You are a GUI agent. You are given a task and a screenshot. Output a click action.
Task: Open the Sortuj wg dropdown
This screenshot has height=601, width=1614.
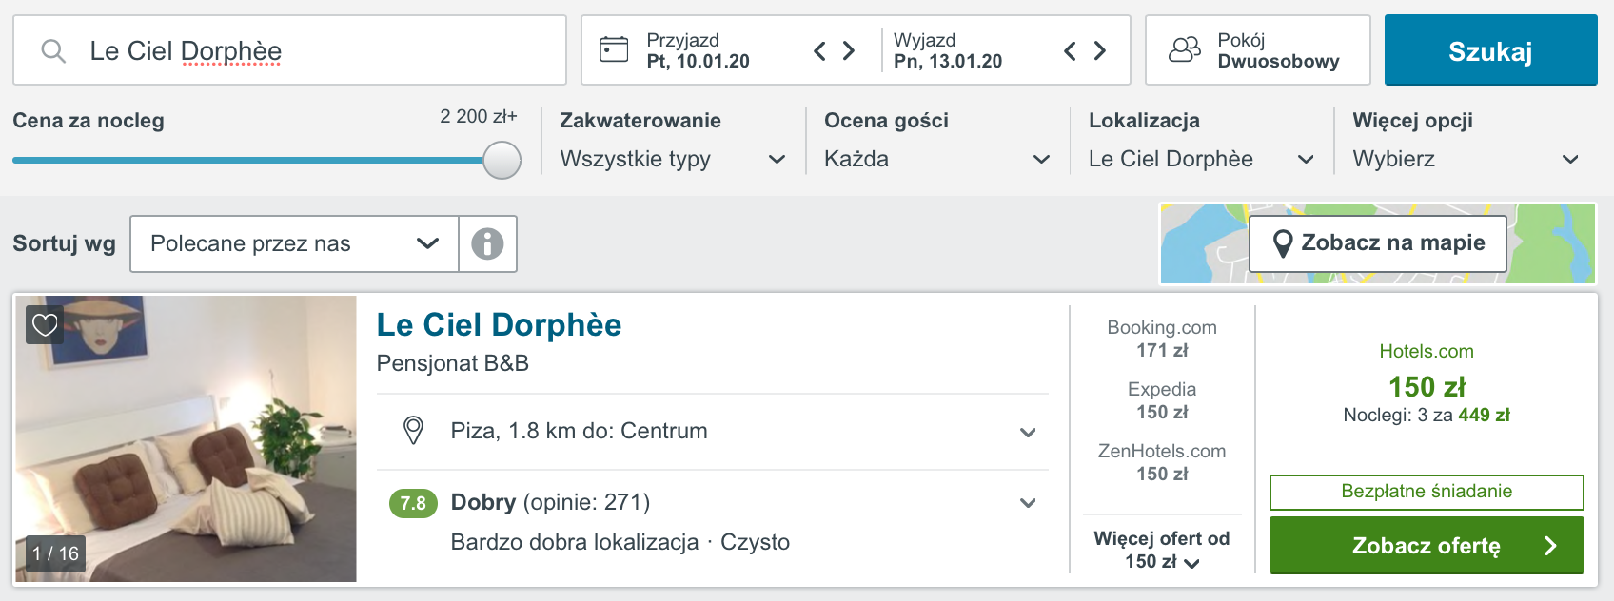click(x=294, y=243)
